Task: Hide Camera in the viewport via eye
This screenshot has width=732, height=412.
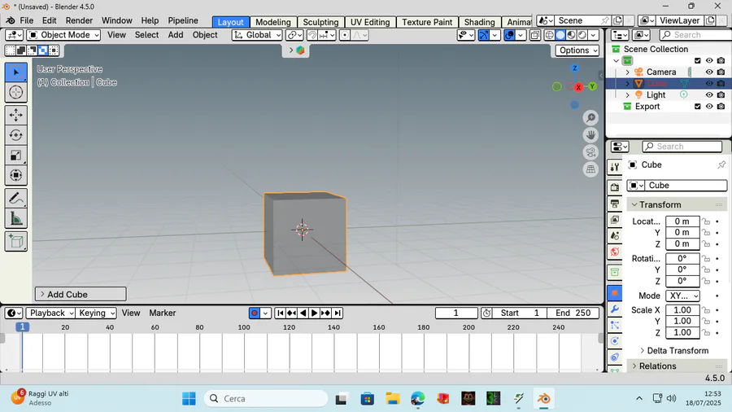Action: click(x=709, y=72)
